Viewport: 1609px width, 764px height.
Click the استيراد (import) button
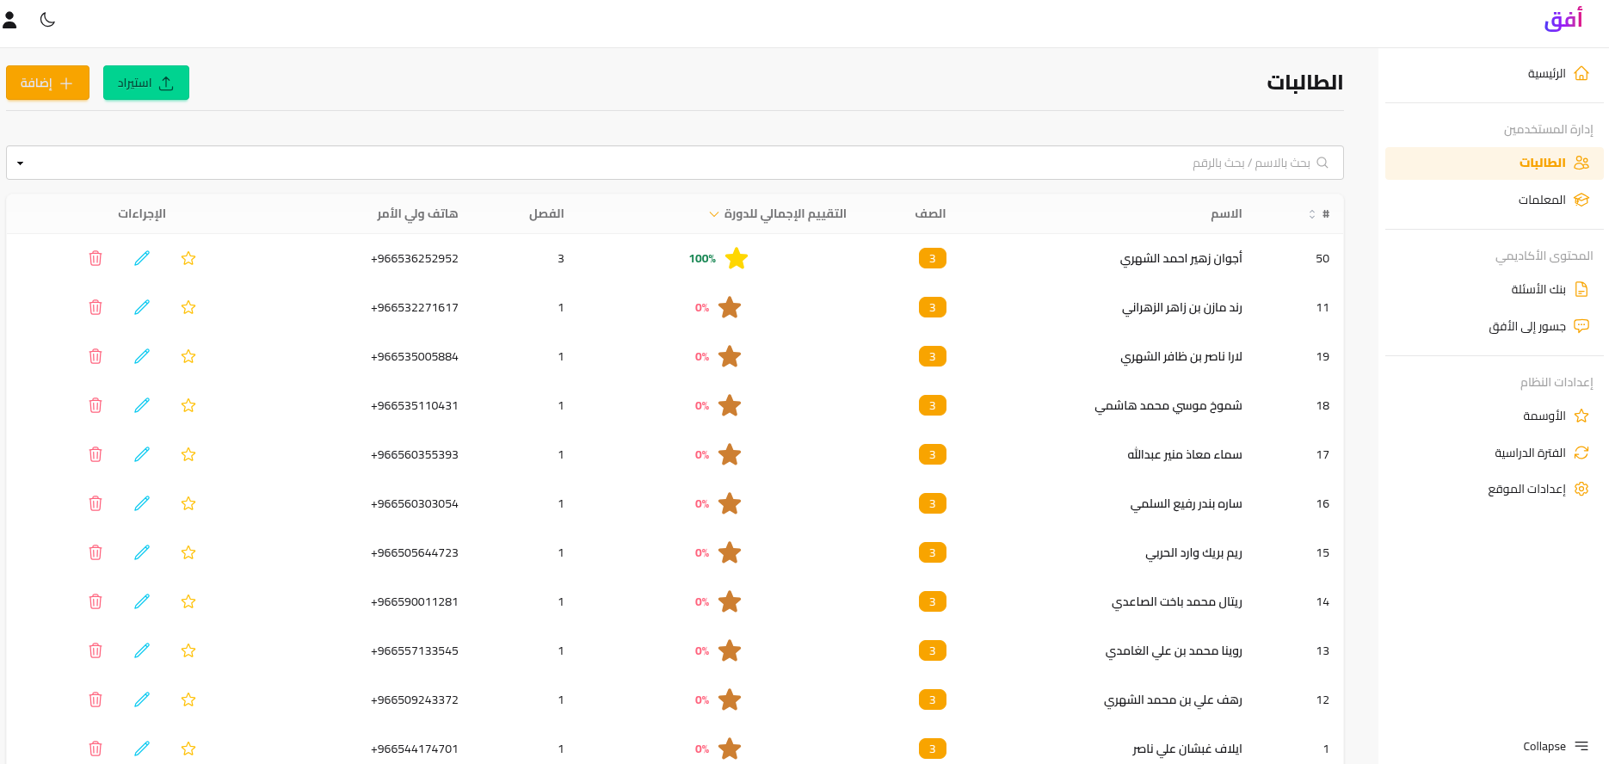click(146, 83)
